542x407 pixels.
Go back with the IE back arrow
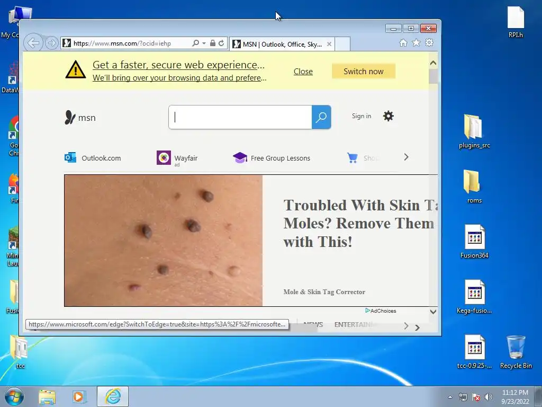pos(33,43)
